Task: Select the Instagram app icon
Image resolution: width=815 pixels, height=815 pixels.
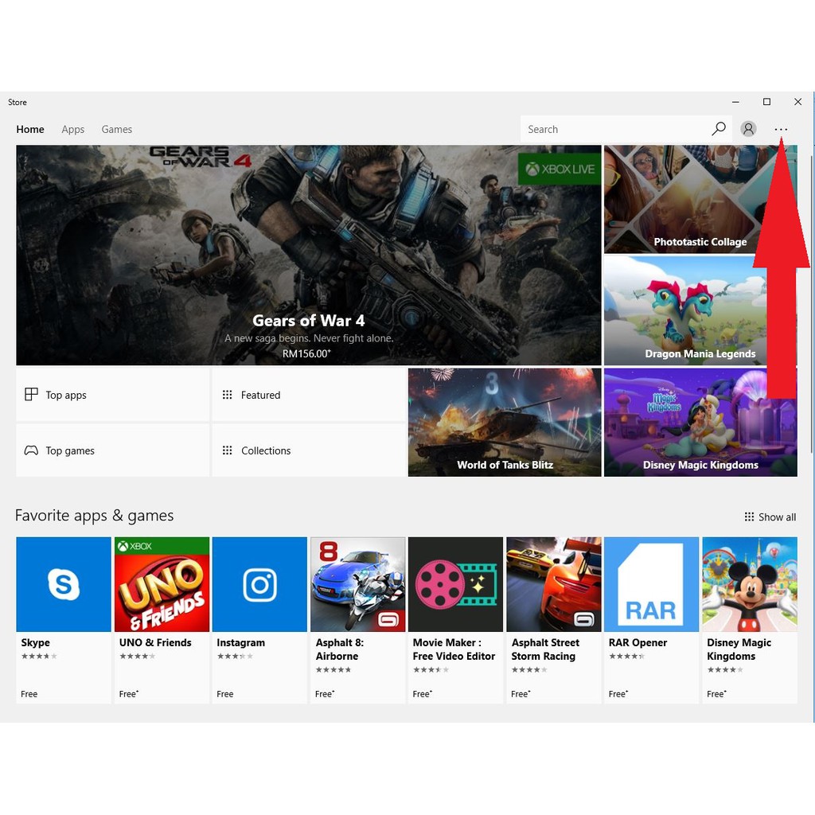Action: (259, 584)
